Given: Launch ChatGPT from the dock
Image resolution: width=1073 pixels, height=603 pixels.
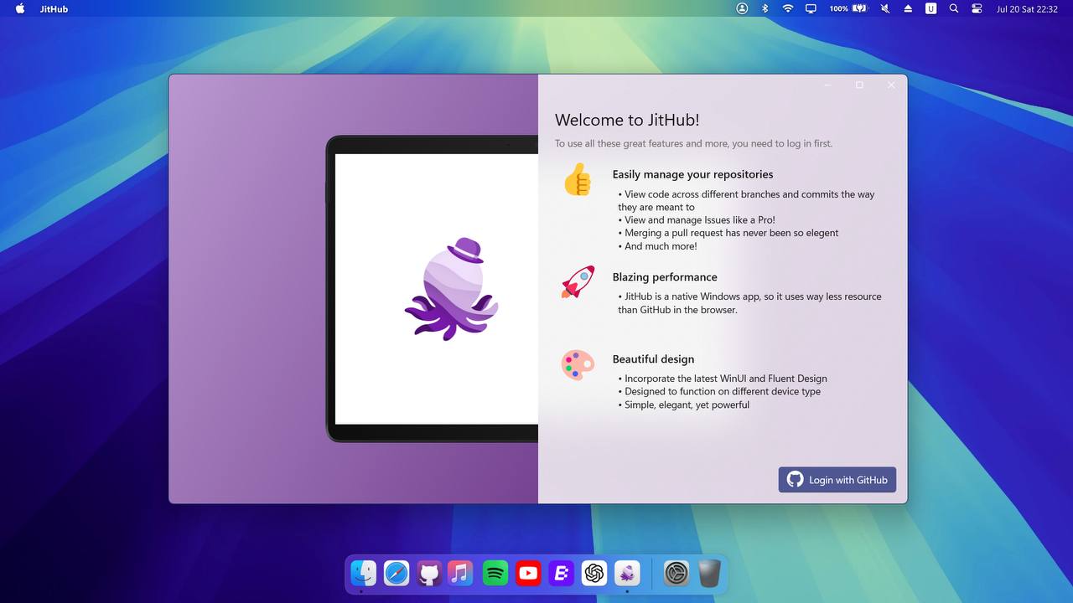Looking at the screenshot, I should coord(594,573).
